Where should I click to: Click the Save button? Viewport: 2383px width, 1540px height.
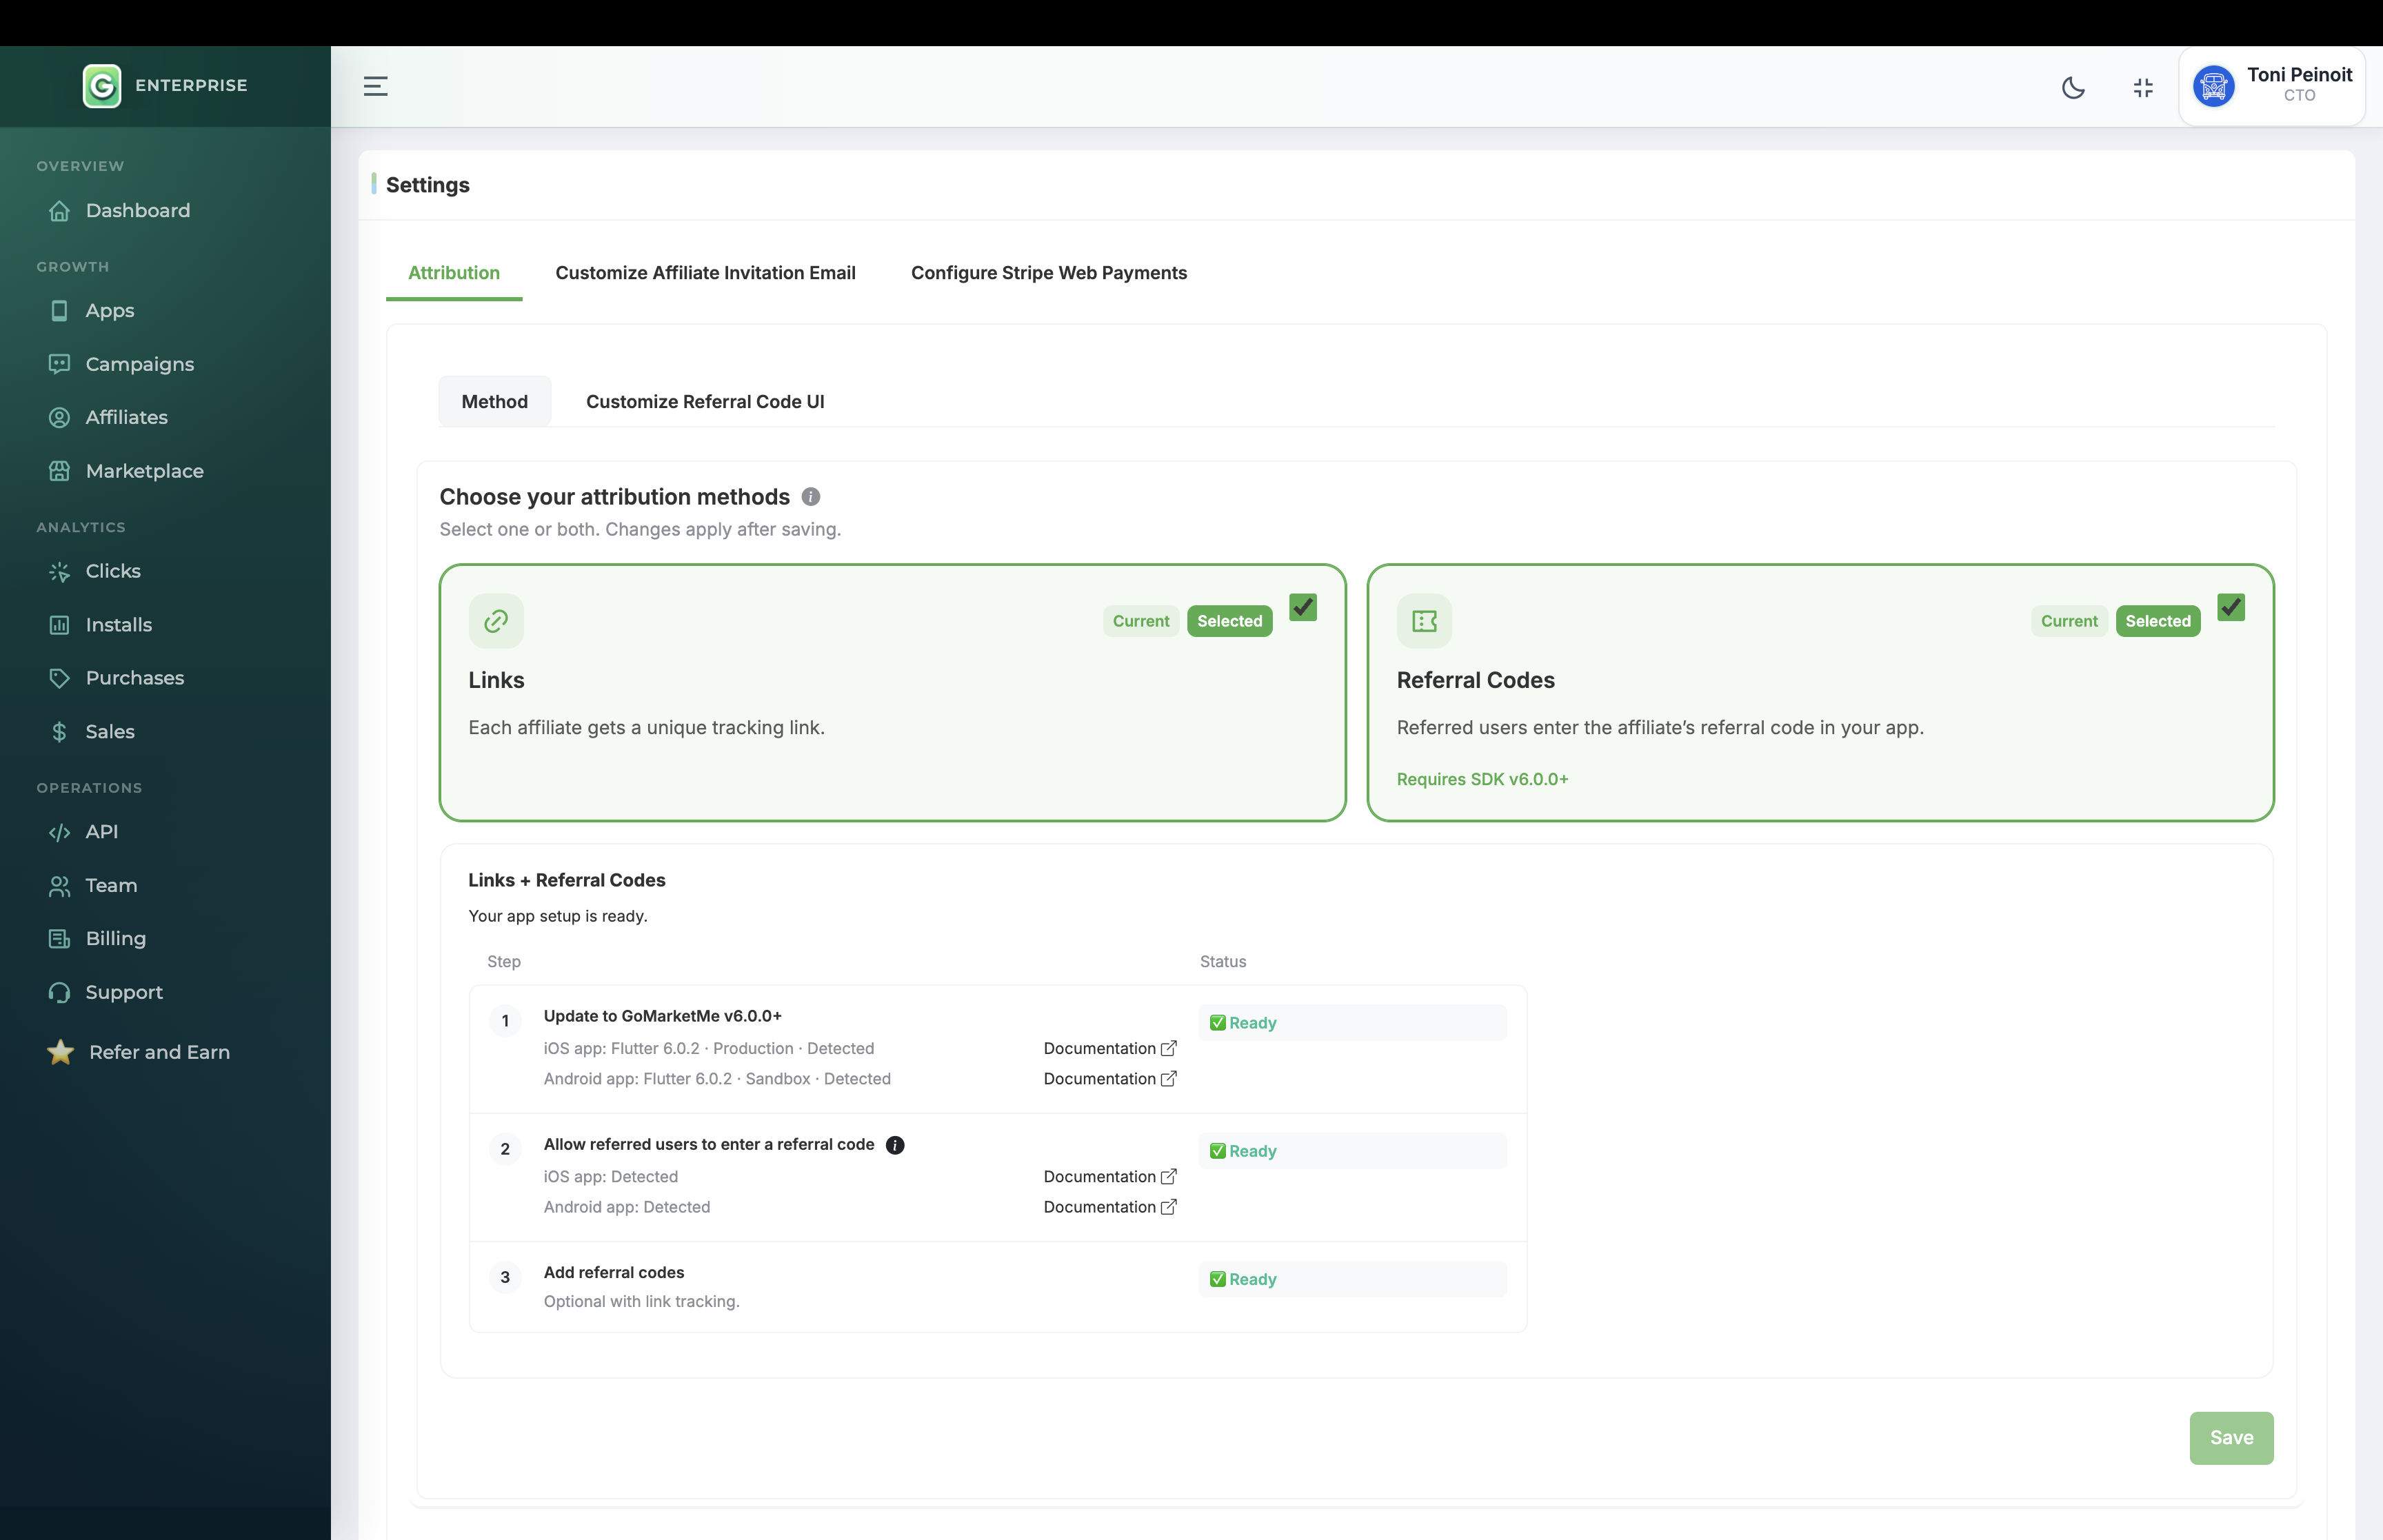pos(2231,1438)
